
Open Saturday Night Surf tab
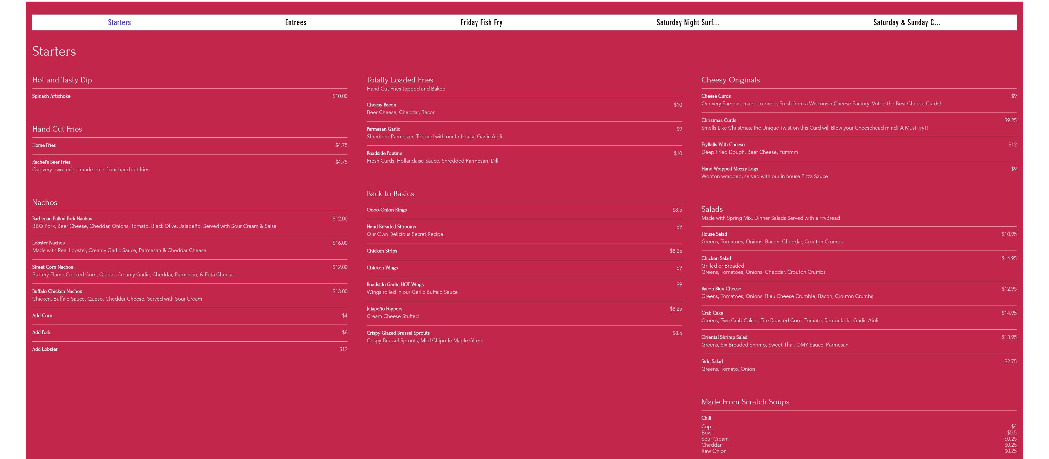[x=687, y=22]
